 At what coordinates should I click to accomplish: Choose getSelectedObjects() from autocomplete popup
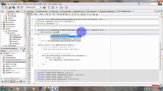pos(66,39)
